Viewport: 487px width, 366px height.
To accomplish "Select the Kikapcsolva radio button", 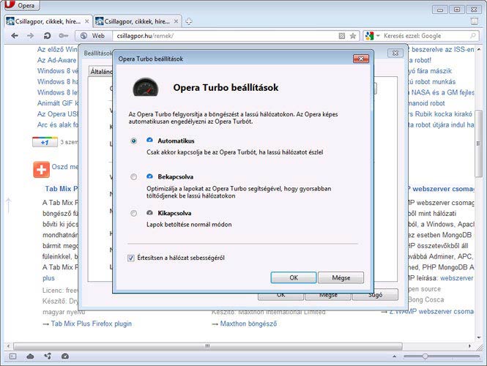I will (x=133, y=213).
